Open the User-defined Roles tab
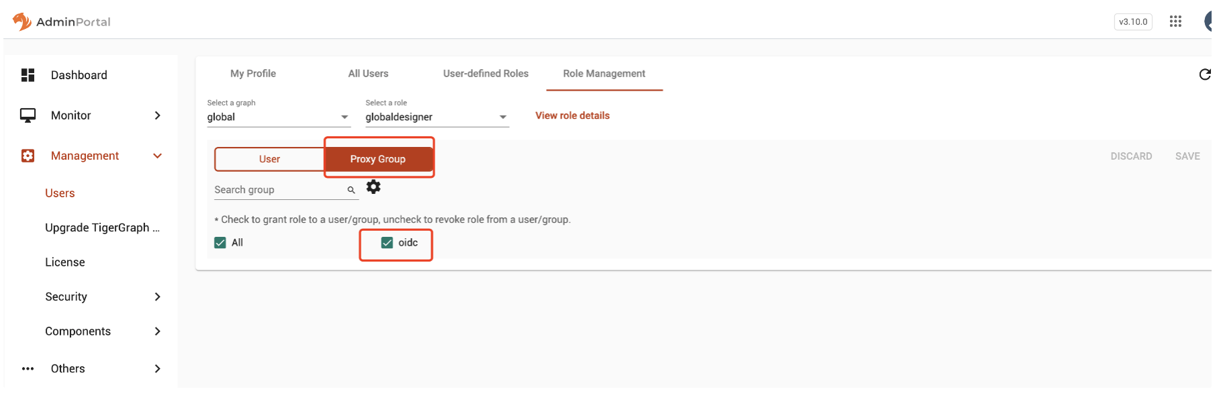Screen dimensions: 1221x416 [x=486, y=74]
